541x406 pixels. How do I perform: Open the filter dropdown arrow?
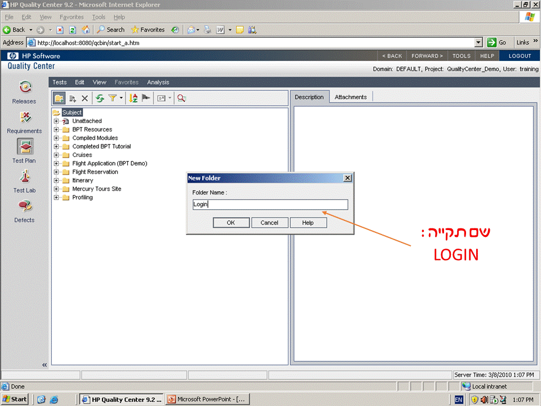click(x=121, y=98)
